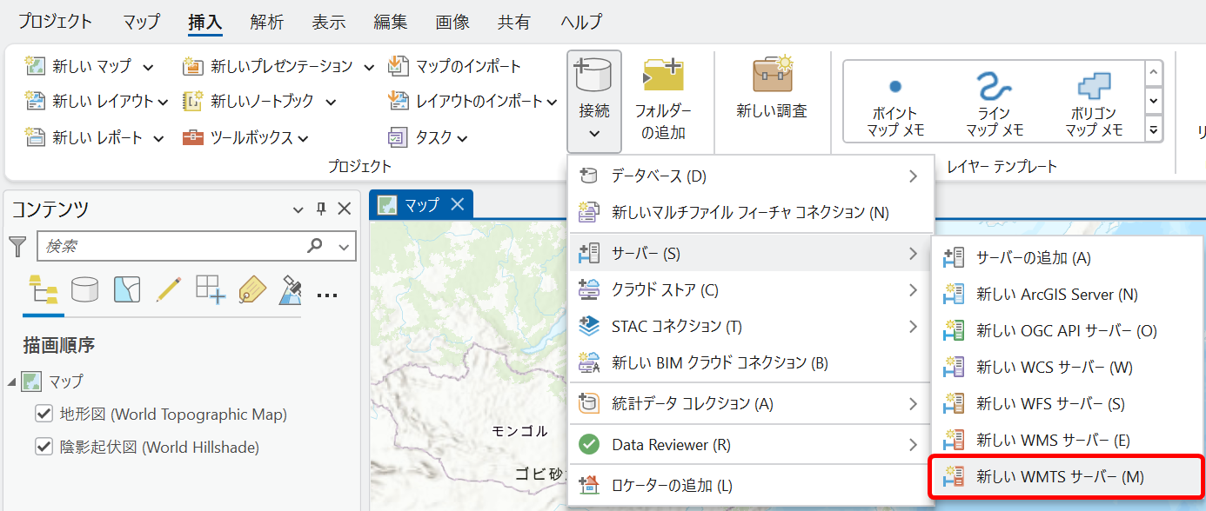Collapse the マップ tree node in Contents

click(x=11, y=382)
